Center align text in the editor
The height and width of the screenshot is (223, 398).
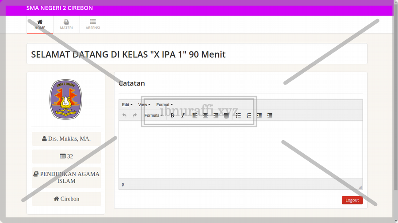[205, 115]
